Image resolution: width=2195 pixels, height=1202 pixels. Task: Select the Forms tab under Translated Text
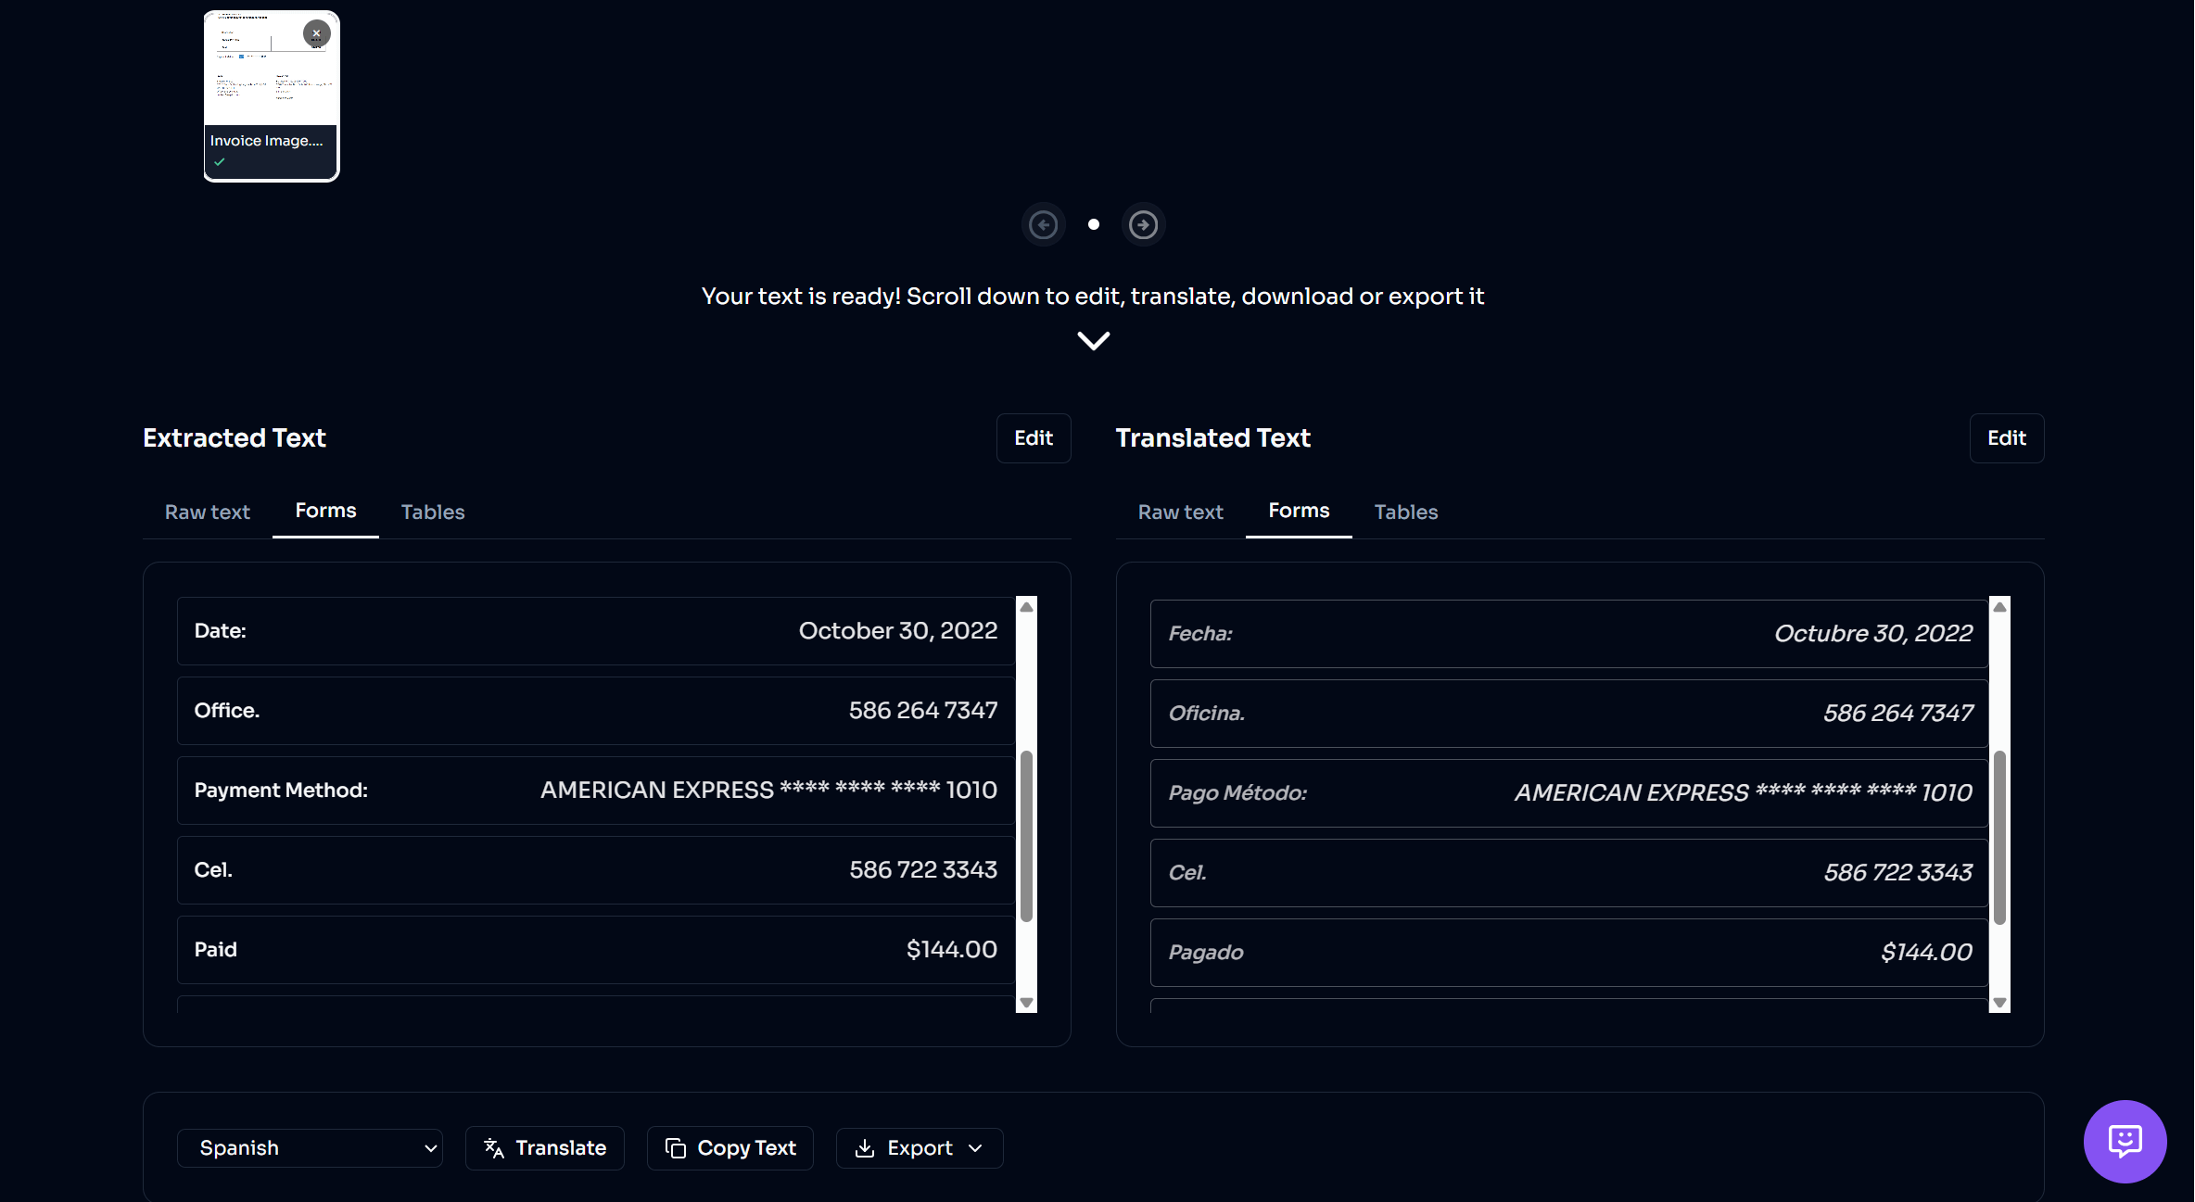(x=1299, y=512)
